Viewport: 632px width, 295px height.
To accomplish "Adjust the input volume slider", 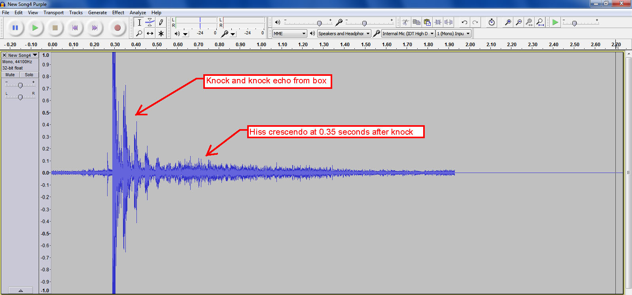I will coord(364,23).
